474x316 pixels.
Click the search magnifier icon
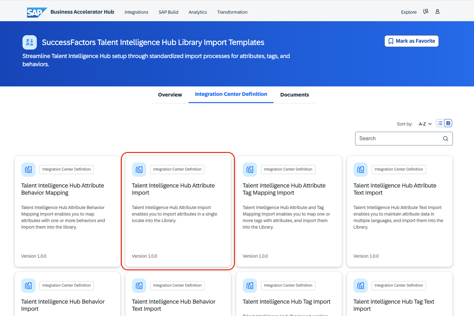446,139
